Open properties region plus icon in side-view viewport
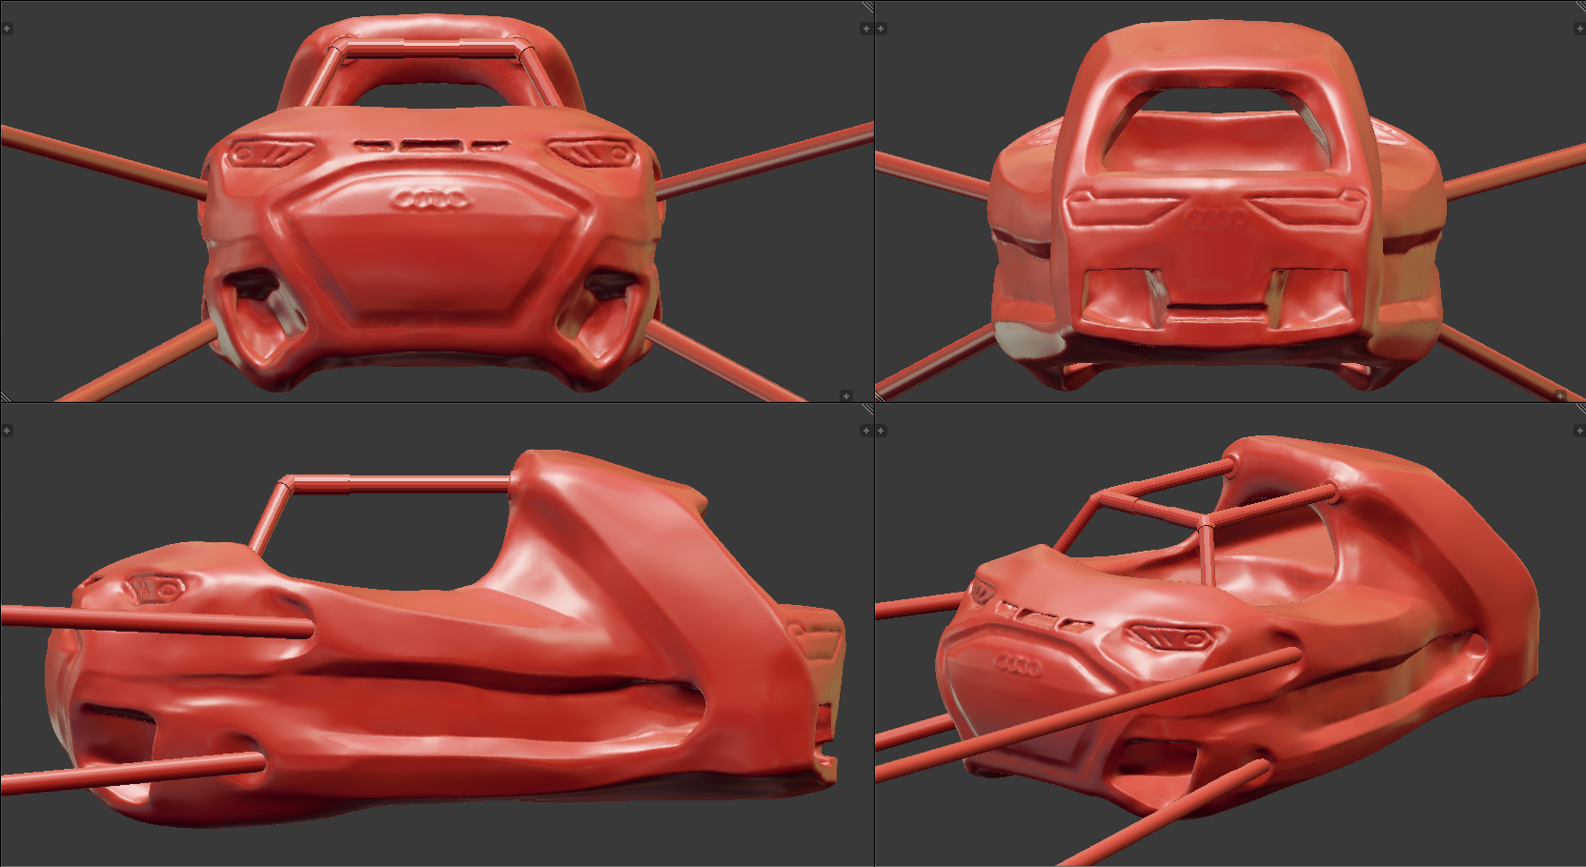1586x867 pixels. (x=865, y=431)
